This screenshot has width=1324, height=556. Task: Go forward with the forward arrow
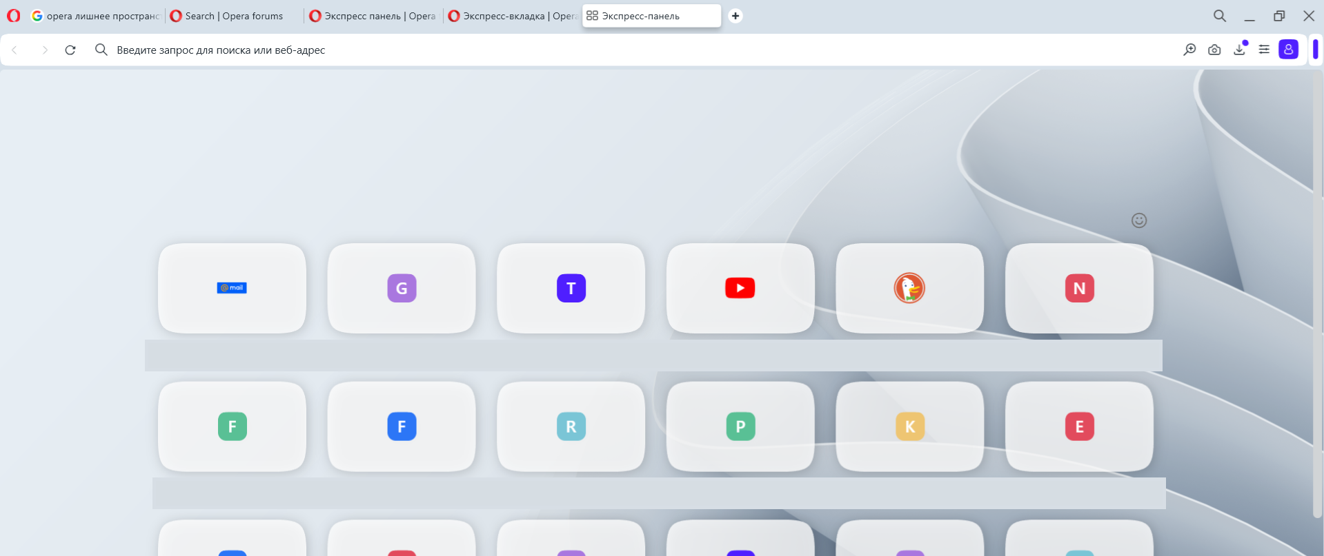[x=45, y=50]
